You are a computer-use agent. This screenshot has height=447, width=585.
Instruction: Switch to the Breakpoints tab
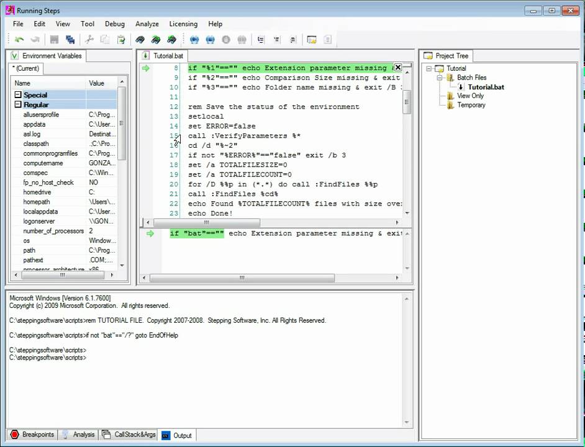(32, 435)
